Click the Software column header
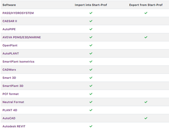The width and height of the screenshot is (169, 132). pyautogui.click(x=9, y=5)
